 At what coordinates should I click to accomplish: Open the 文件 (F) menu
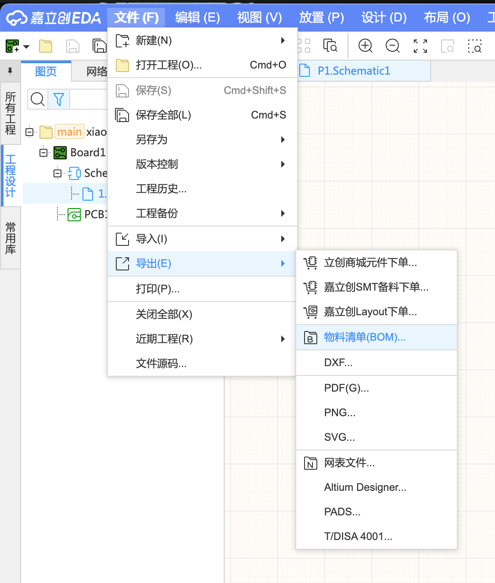tap(136, 18)
